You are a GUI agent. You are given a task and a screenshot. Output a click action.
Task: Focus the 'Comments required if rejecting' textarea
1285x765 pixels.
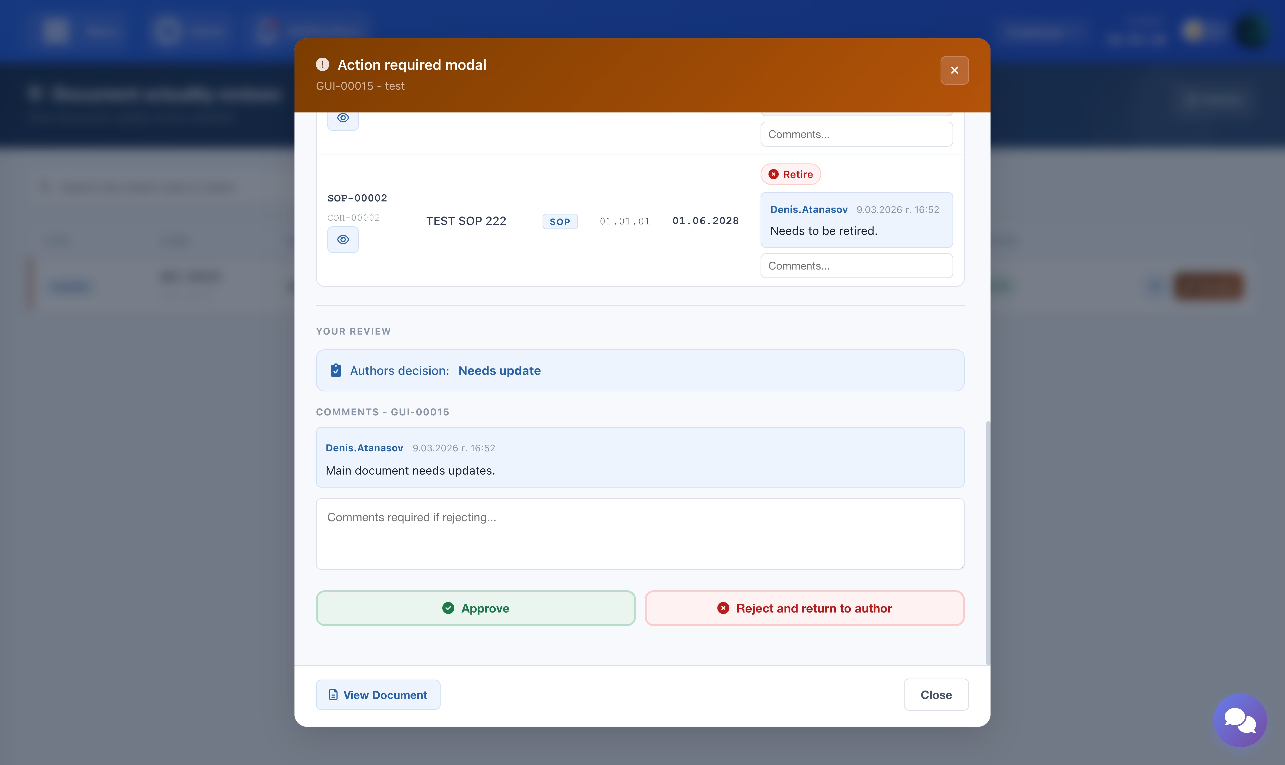point(640,533)
